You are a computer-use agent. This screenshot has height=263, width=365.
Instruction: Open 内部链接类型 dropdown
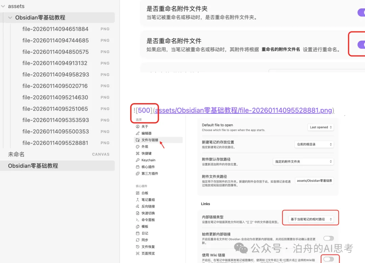[x=311, y=219]
